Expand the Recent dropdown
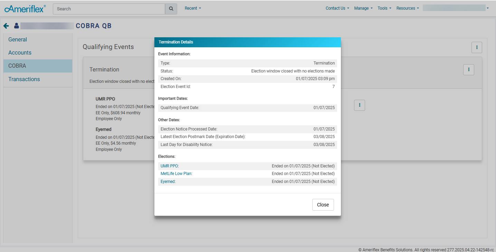 tap(193, 8)
